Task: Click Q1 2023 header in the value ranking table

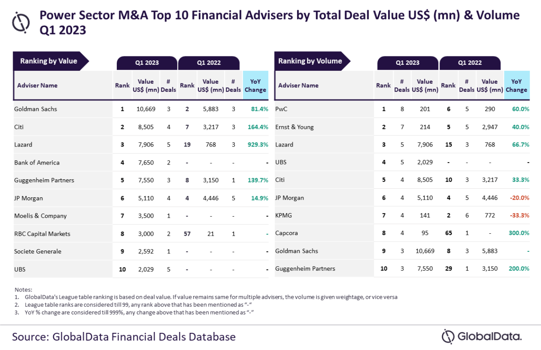Action: [147, 63]
